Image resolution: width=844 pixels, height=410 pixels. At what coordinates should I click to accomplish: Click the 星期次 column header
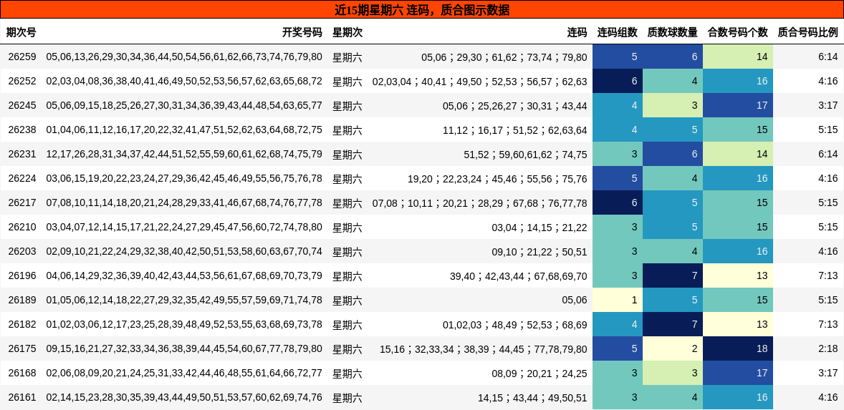coord(347,32)
